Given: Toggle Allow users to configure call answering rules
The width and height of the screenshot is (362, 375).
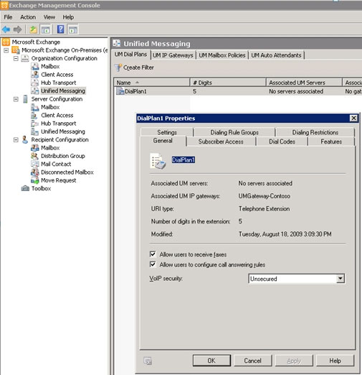Looking at the screenshot, I should pyautogui.click(x=153, y=264).
